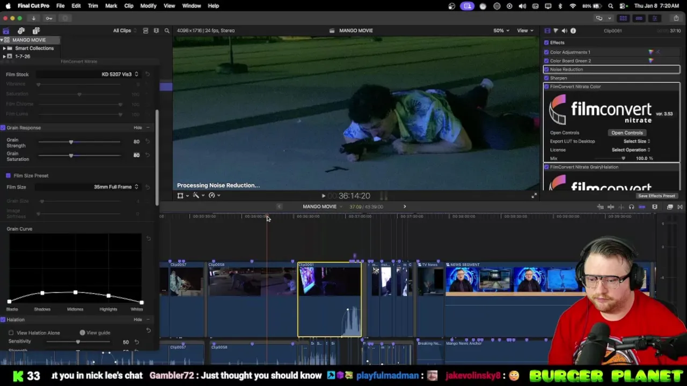687x386 pixels.
Task: Open the Select Operation dropdown
Action: coord(631,150)
